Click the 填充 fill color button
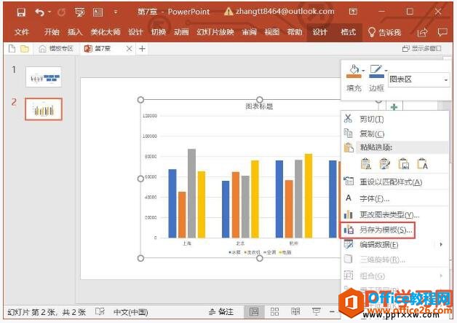Screen dimensions: 457x323 [x=354, y=78]
